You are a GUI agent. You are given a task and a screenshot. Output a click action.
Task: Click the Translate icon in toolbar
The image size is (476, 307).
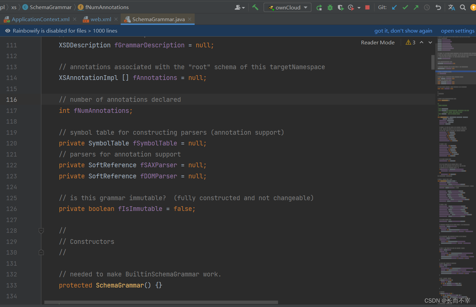pos(452,7)
